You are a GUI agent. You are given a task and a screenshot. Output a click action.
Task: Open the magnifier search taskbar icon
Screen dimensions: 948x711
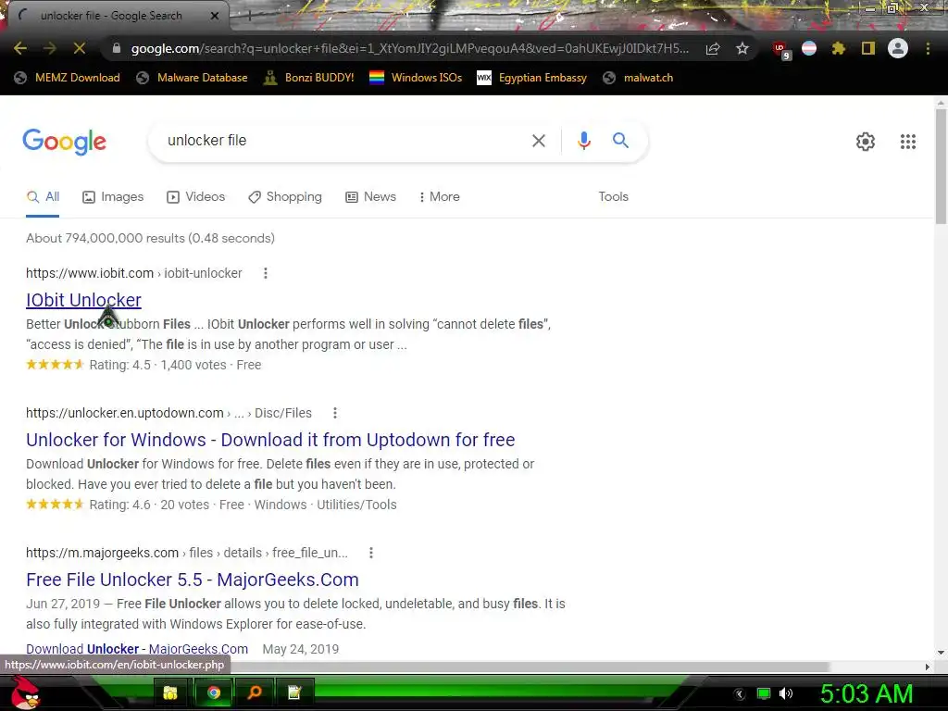[x=255, y=692]
